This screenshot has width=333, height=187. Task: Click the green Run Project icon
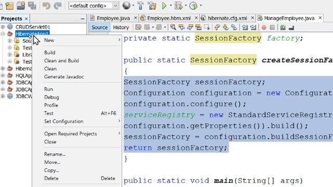point(164,6)
